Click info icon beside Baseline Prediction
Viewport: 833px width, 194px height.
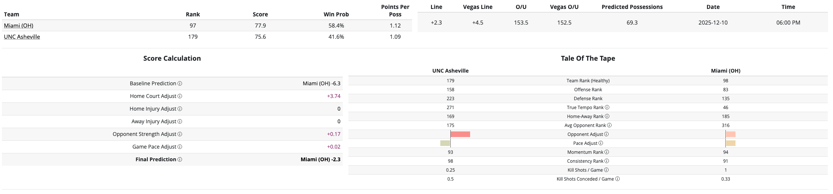[180, 83]
